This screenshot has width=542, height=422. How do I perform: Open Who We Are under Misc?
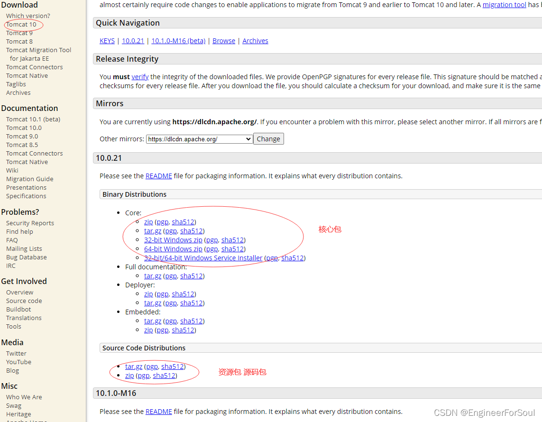[x=24, y=397]
